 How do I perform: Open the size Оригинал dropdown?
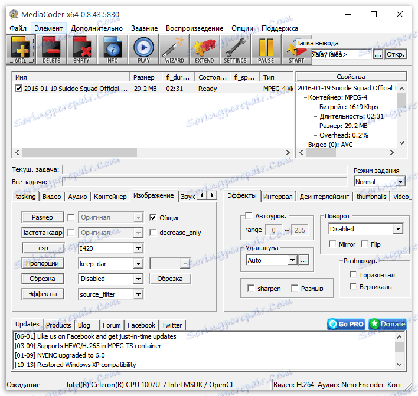[110, 217]
